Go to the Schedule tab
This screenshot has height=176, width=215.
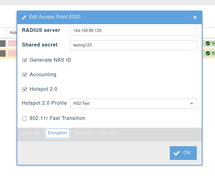108,133
